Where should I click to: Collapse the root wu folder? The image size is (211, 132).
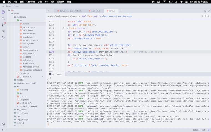(x=12, y=10)
